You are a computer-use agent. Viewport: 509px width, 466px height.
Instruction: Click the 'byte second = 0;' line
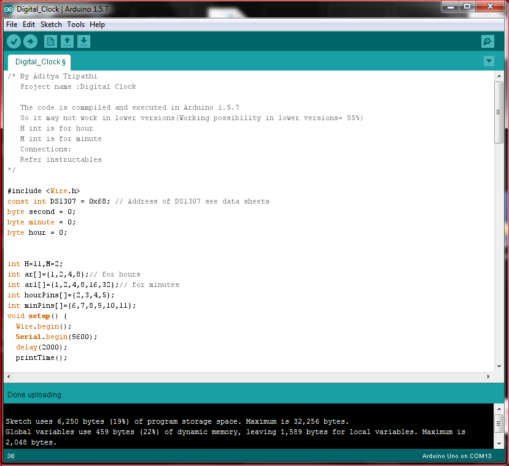(x=41, y=212)
